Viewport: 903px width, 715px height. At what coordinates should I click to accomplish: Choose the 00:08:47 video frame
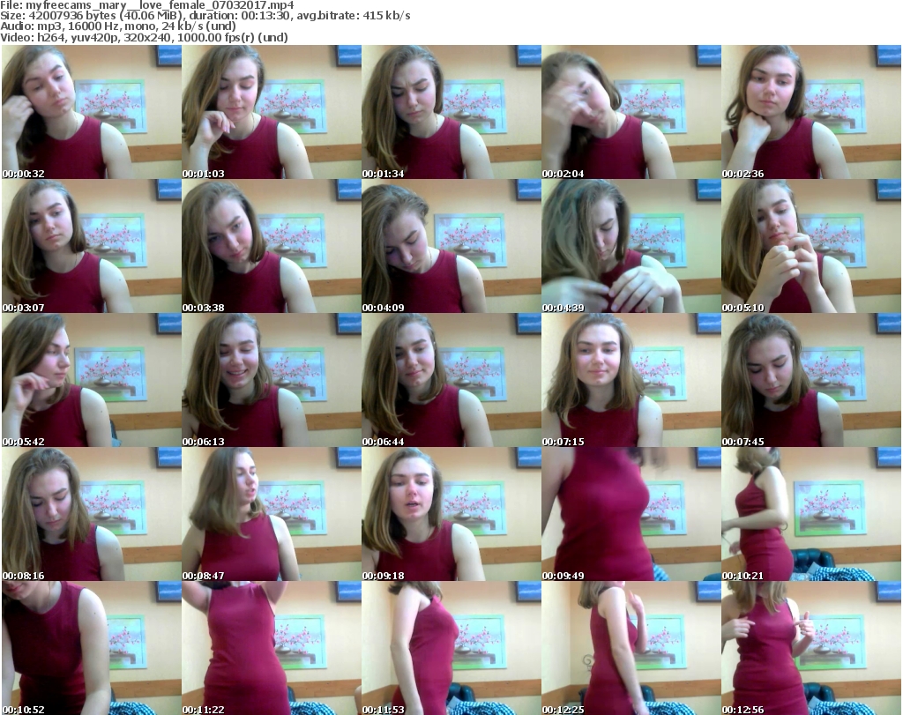[272, 514]
